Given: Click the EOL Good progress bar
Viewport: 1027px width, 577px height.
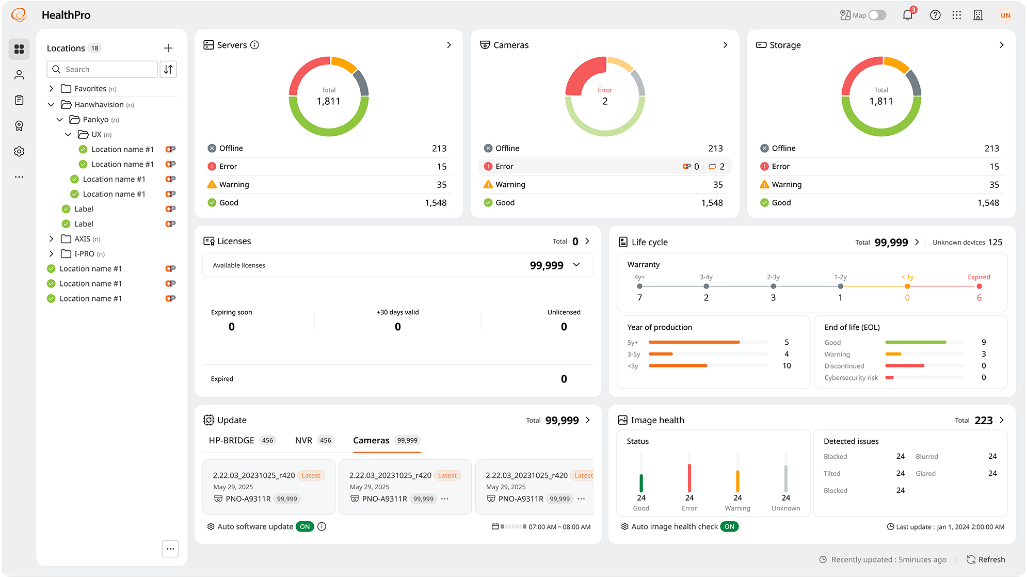Looking at the screenshot, I should (x=925, y=342).
